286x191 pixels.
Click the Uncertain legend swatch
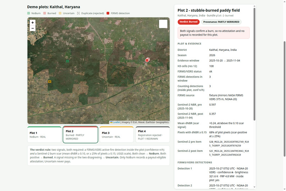click(x=60, y=13)
